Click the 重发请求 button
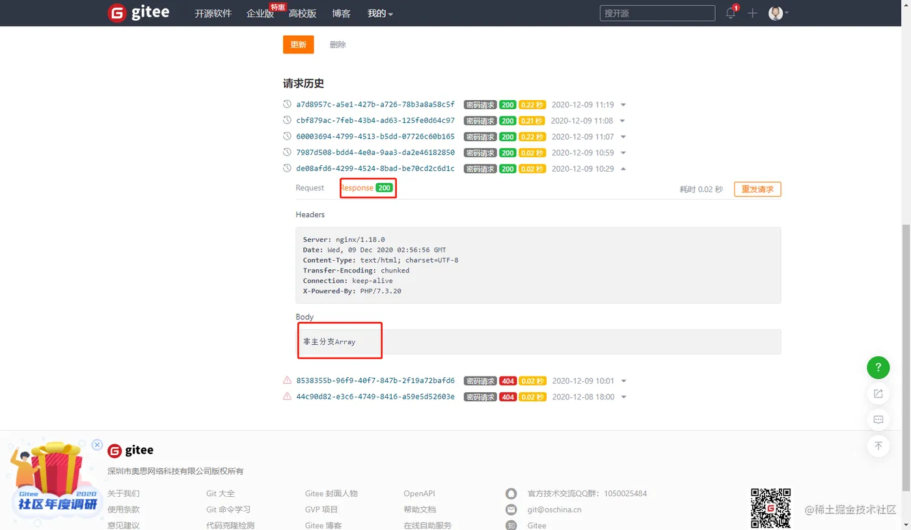 pos(757,189)
